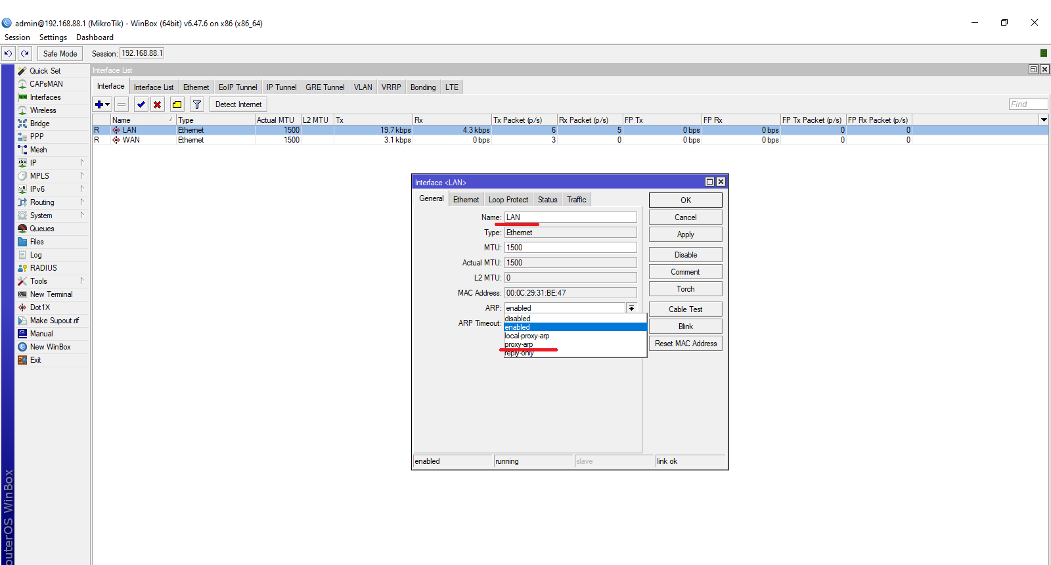
Task: Open New Terminal from sidebar
Action: [x=51, y=294]
